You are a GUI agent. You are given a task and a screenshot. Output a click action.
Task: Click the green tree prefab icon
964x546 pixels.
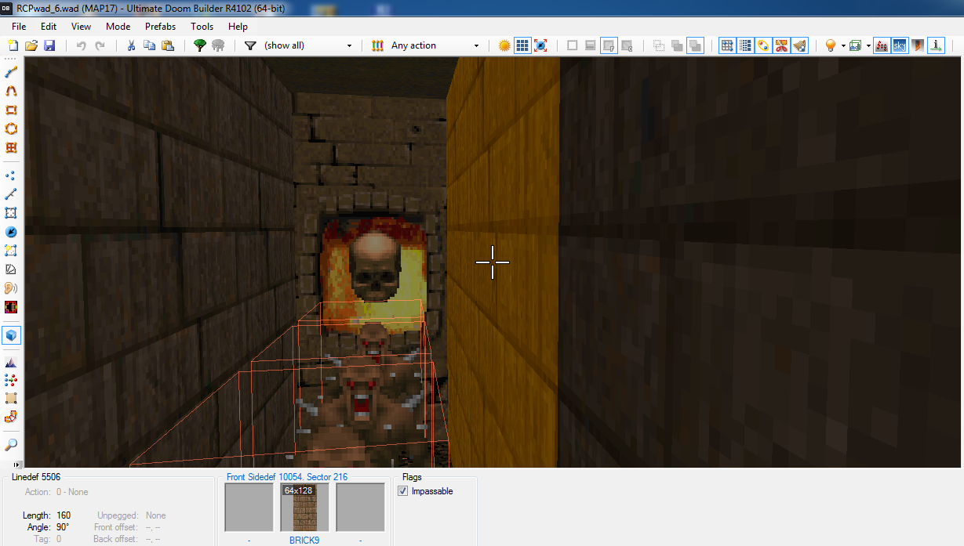[199, 45]
